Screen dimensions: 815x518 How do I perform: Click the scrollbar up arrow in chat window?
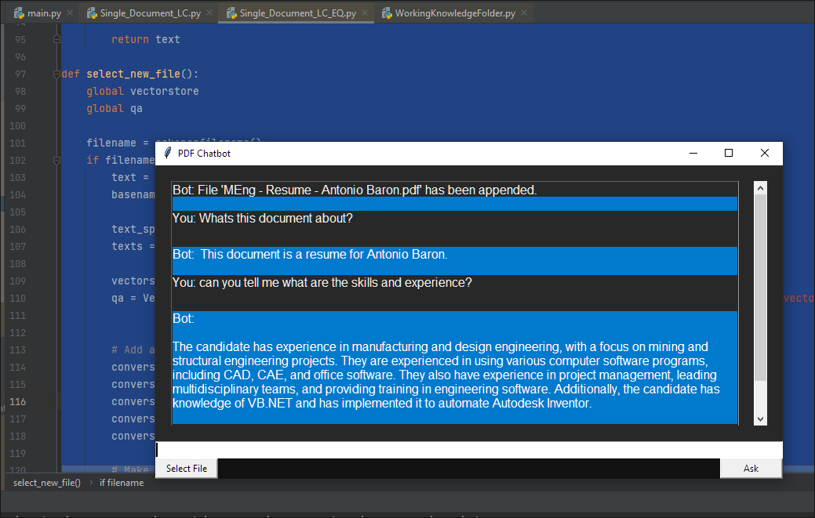tap(760, 187)
